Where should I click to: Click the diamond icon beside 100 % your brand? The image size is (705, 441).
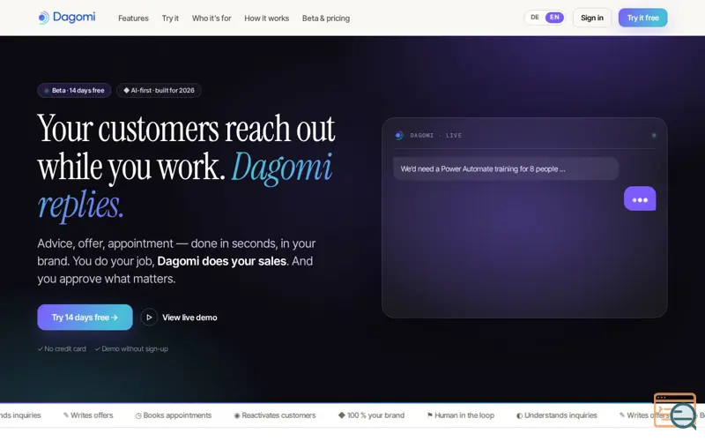click(x=342, y=415)
